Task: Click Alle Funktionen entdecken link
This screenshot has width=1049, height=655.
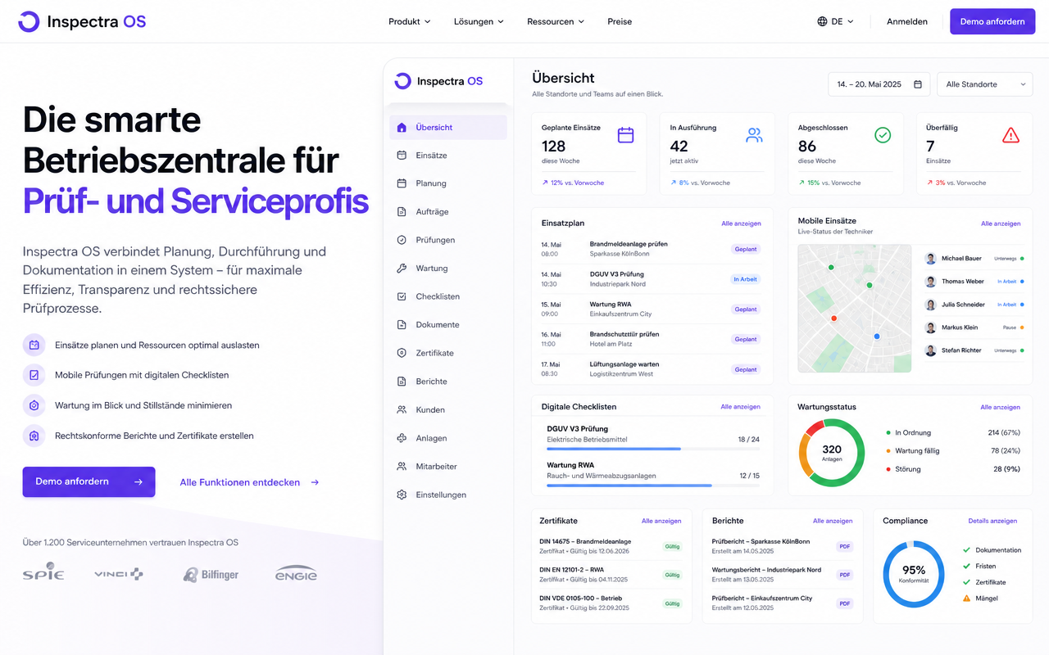Action: click(249, 482)
